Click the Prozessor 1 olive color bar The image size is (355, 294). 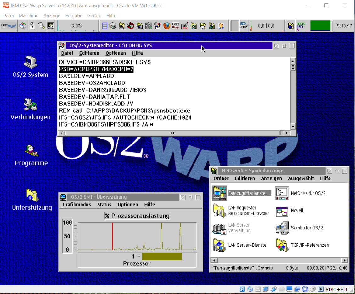[x=162, y=257]
